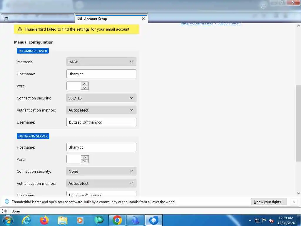Increase outgoing server port value
This screenshot has height=226, width=301.
pos(85,157)
